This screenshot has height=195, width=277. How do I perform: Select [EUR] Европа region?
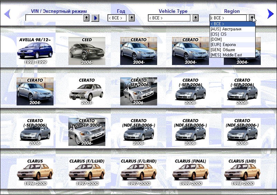pyautogui.click(x=232, y=45)
